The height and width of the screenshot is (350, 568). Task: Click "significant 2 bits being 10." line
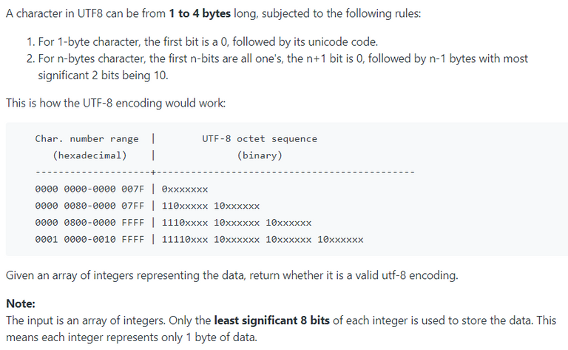[104, 75]
